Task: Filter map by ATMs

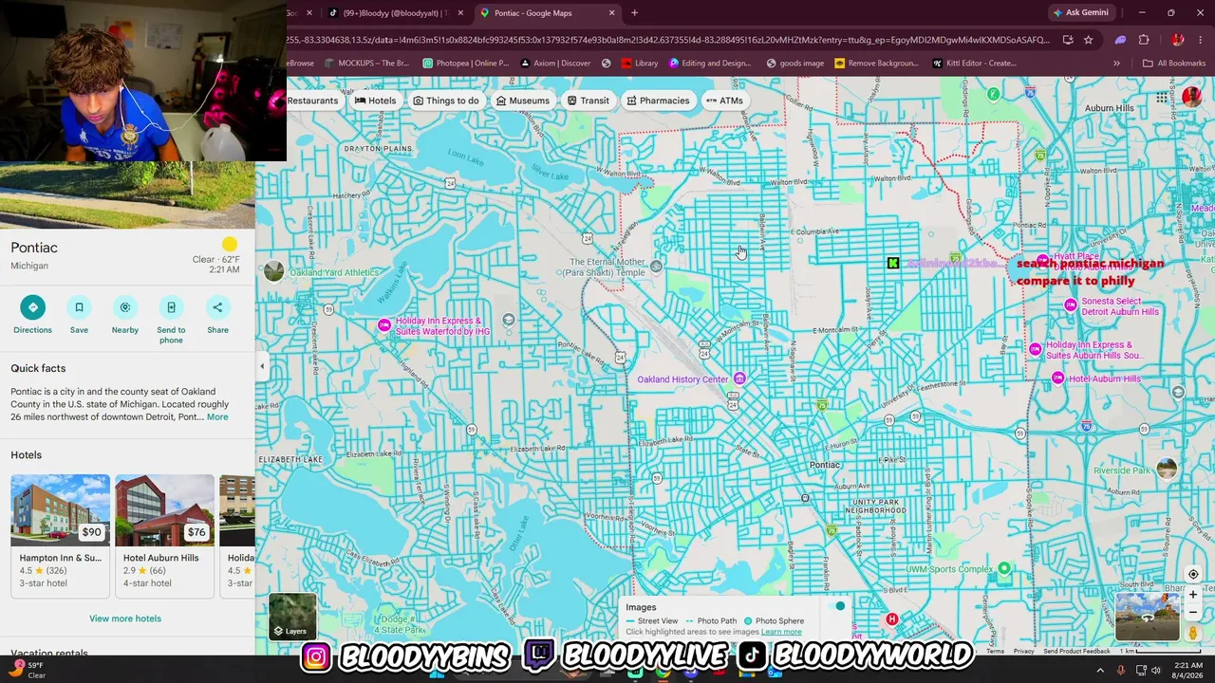Action: pyautogui.click(x=724, y=101)
